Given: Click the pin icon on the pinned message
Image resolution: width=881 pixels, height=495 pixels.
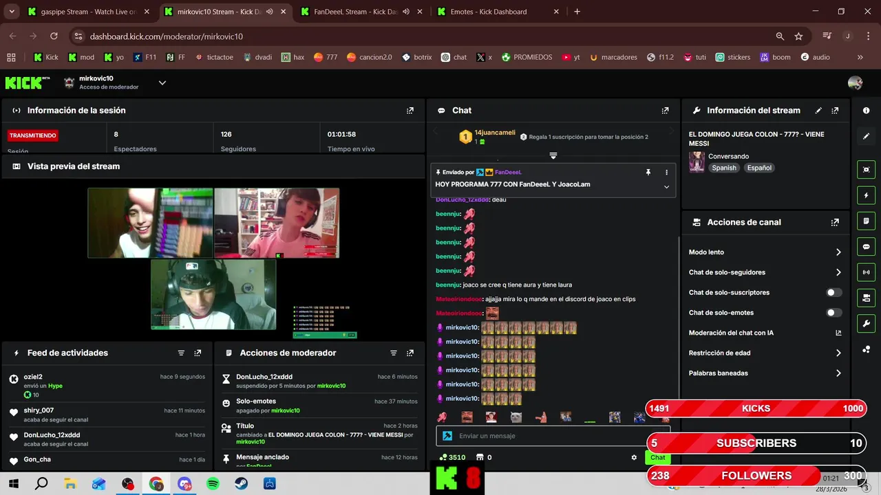Looking at the screenshot, I should 648,173.
